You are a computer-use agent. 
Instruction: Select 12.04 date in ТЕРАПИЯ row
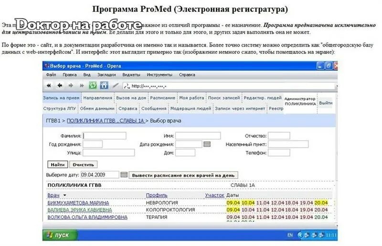click(x=277, y=217)
